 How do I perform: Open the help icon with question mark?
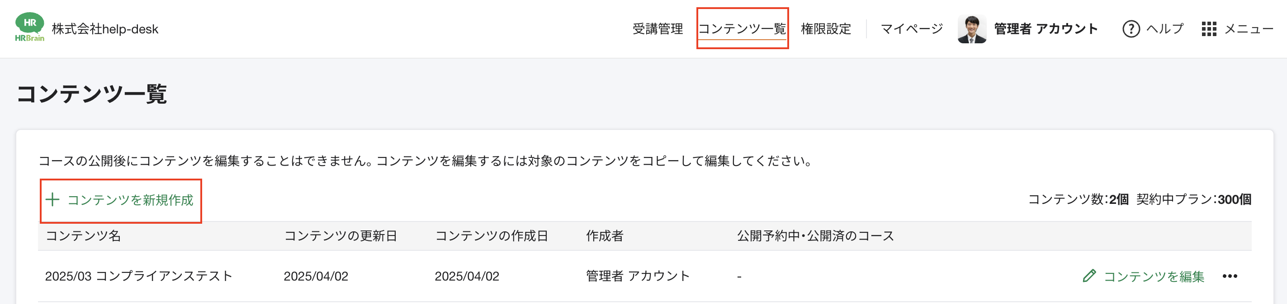1132,29
